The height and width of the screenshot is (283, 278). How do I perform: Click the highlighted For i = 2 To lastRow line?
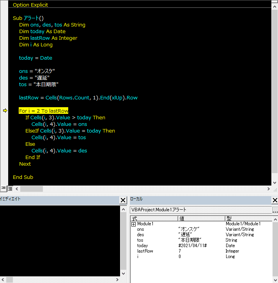(x=44, y=111)
